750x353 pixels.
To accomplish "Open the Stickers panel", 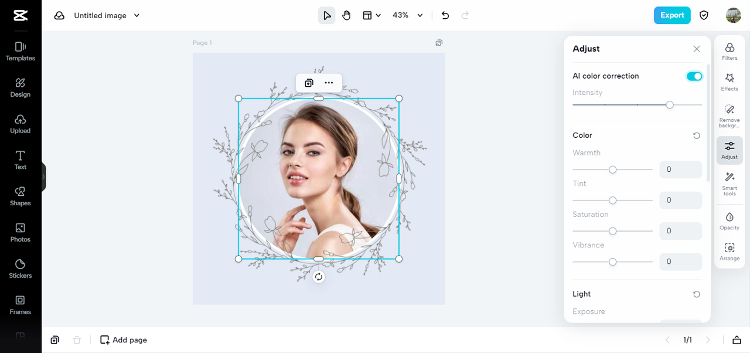I will (x=21, y=269).
